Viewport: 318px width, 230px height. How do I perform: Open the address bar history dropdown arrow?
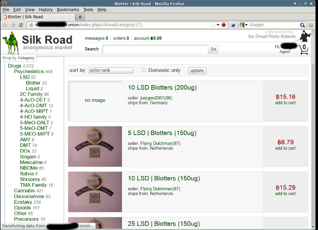[218, 25]
